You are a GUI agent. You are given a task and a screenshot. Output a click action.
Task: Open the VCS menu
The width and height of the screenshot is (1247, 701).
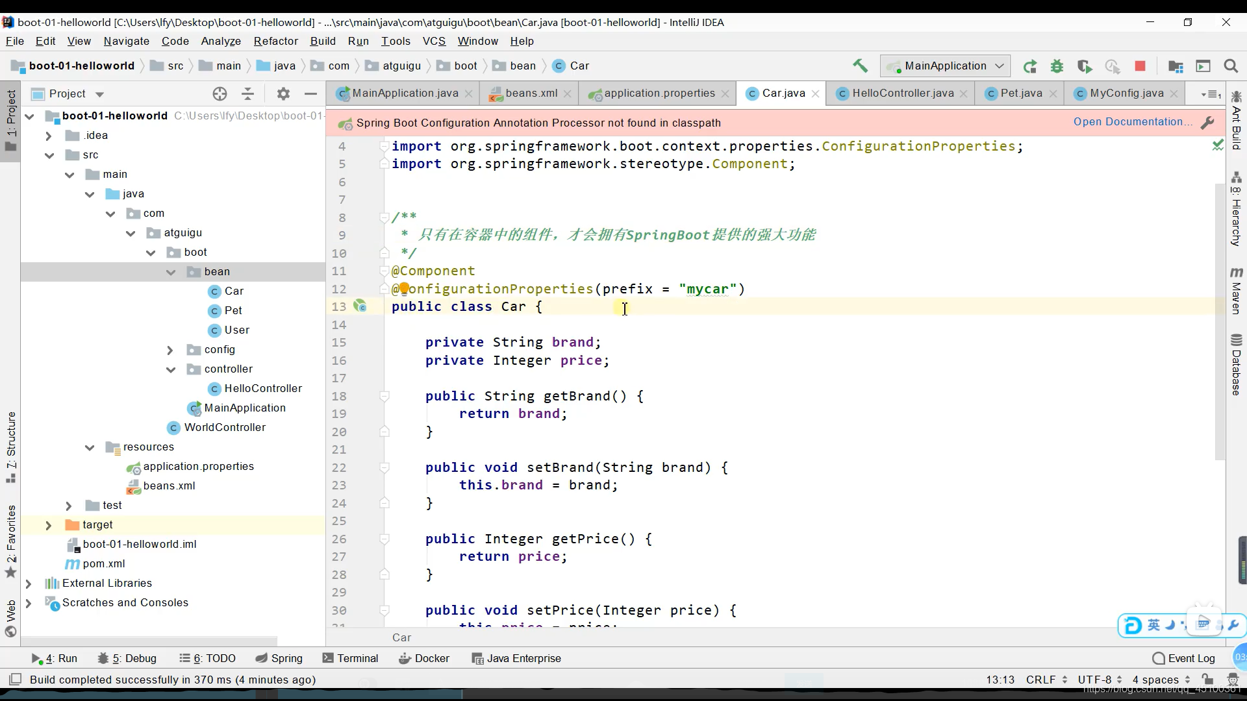tap(434, 41)
